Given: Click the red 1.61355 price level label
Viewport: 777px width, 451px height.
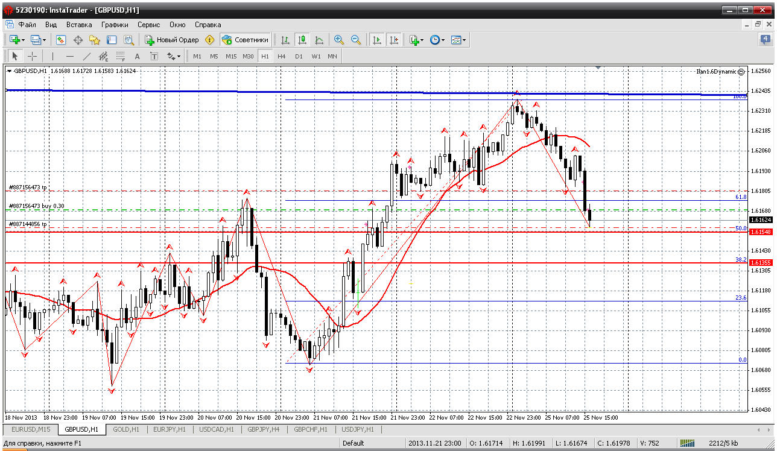Looking at the screenshot, I should tap(760, 262).
